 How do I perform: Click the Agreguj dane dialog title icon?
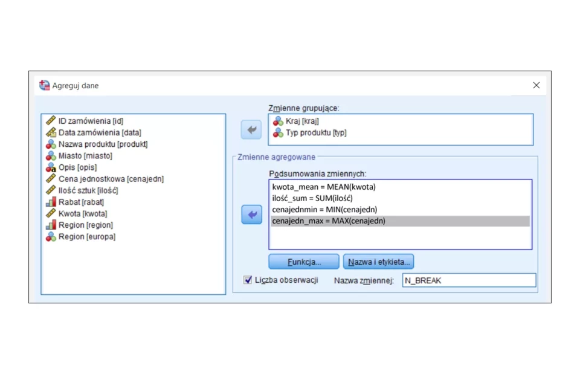[x=44, y=86]
